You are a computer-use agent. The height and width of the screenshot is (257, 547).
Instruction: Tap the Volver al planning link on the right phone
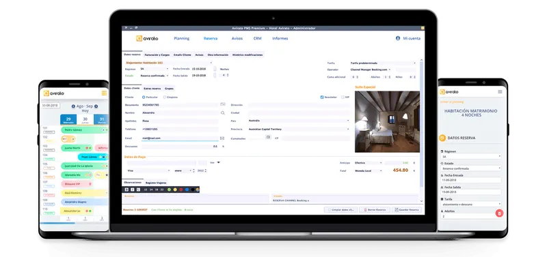(x=452, y=102)
